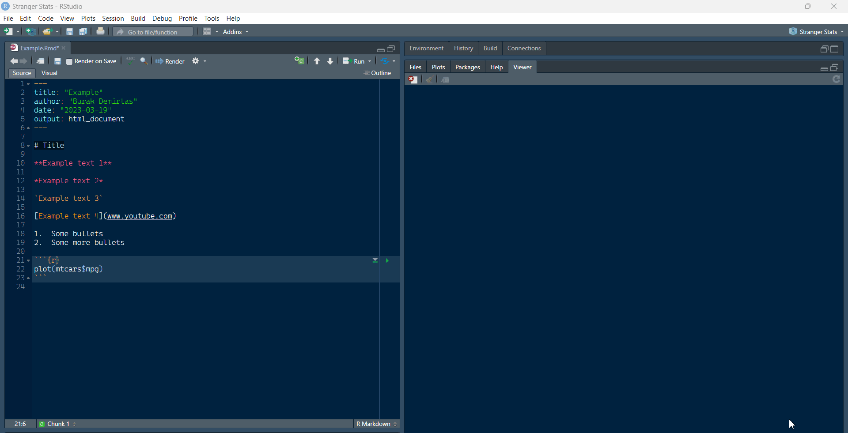Expand the gear options dropdown arrow
Viewport: 848px width, 433px height.
point(205,61)
